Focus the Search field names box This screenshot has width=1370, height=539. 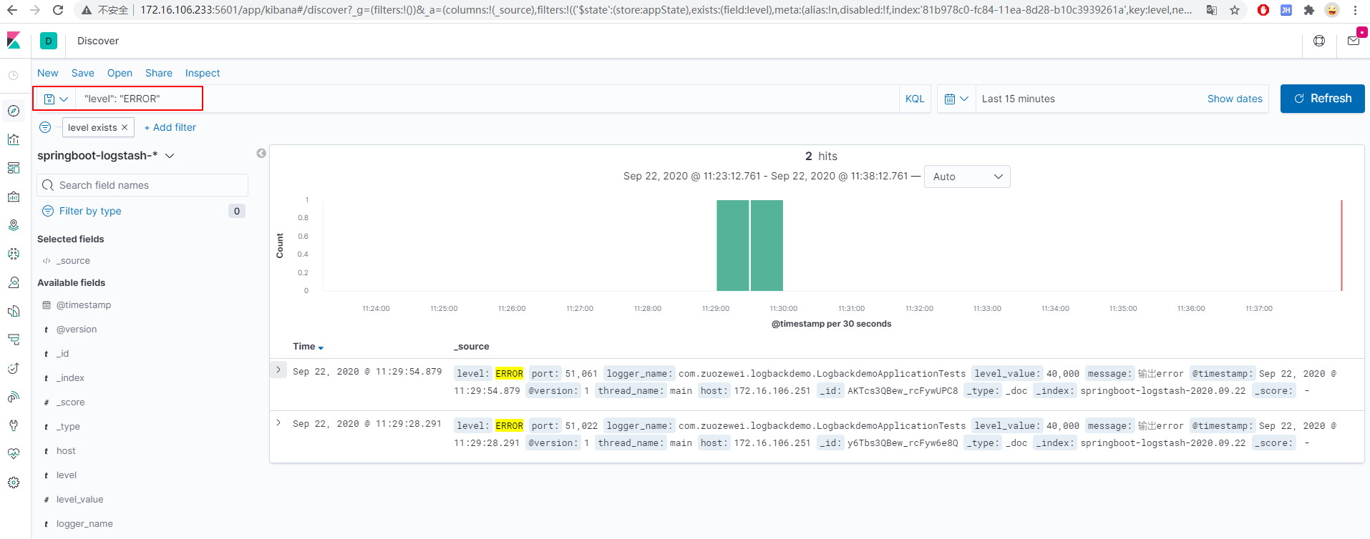[x=142, y=185]
